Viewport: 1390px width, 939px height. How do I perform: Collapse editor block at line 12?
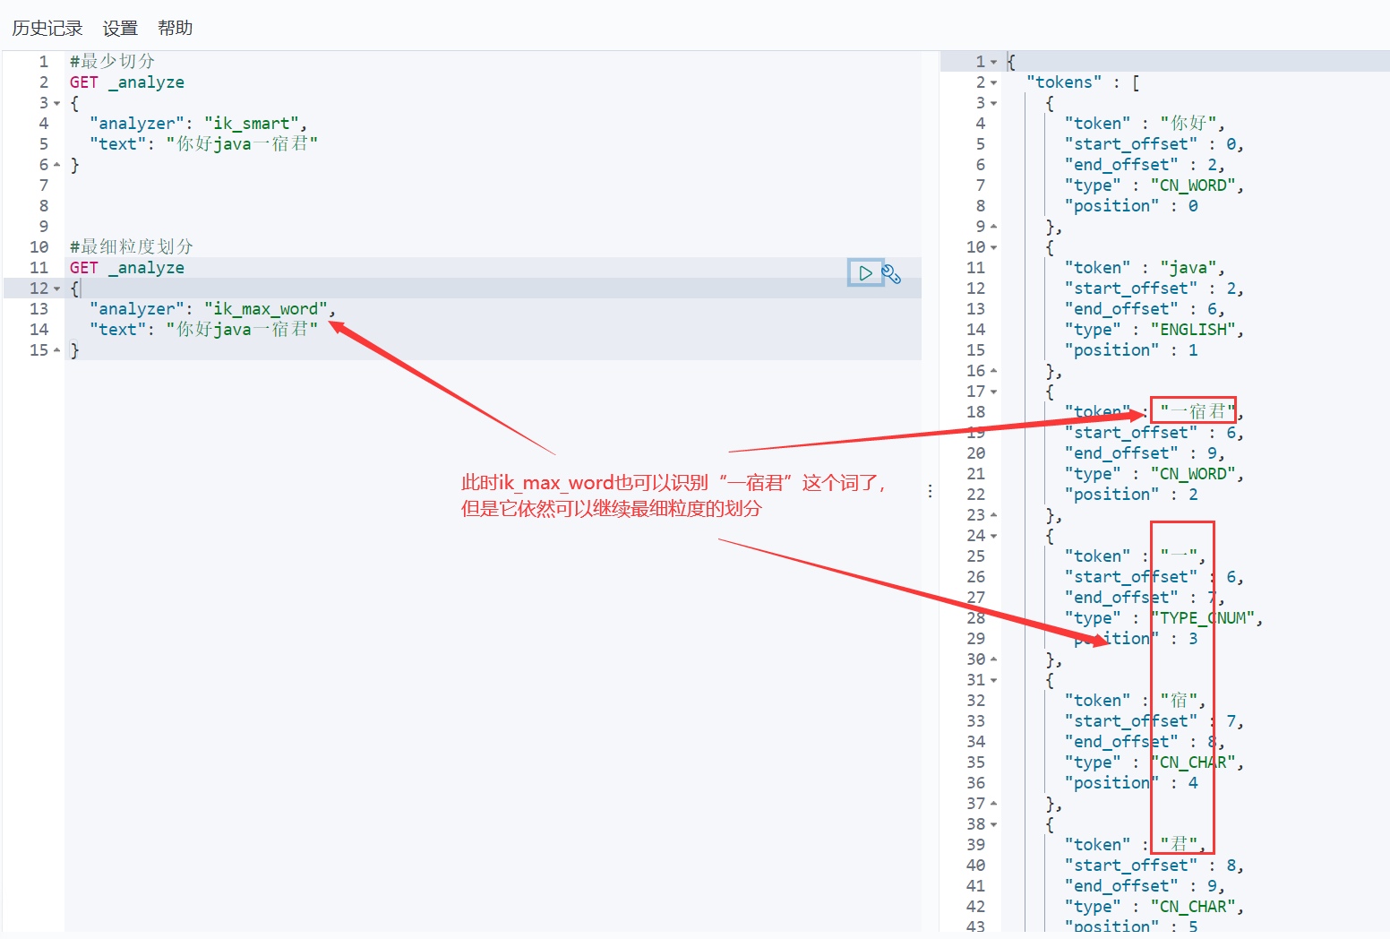coord(57,289)
